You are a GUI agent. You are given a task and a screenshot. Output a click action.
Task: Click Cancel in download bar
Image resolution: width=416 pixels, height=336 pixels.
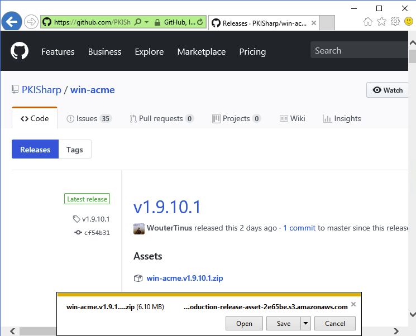[335, 323]
